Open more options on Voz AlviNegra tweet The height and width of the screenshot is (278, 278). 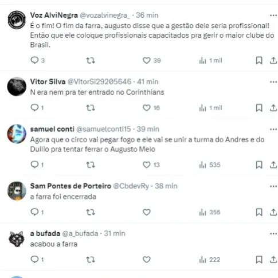point(273,15)
